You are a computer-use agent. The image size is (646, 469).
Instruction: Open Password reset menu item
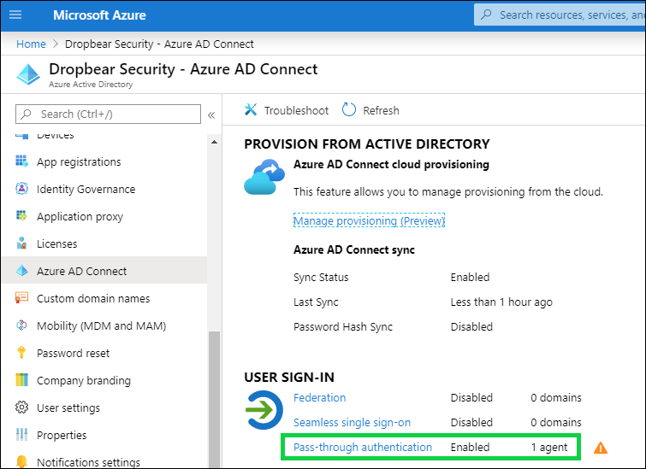(x=104, y=353)
